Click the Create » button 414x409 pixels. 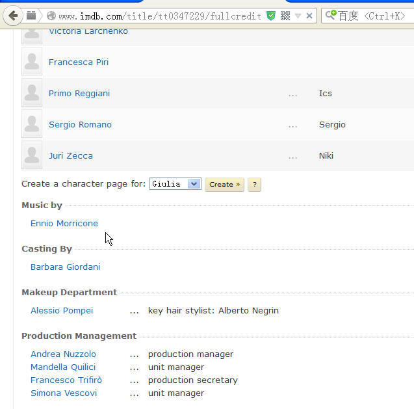(224, 185)
